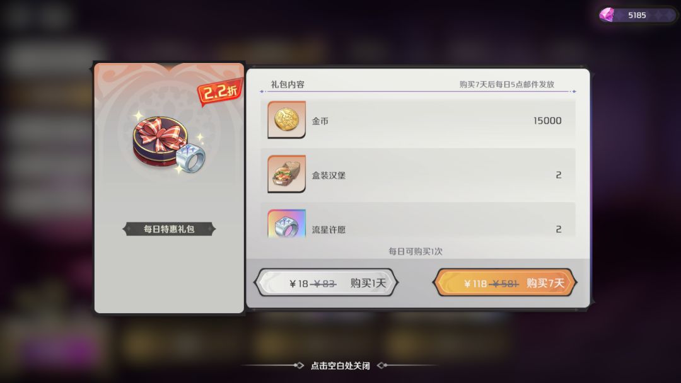Buy 7 days for ¥118

[504, 283]
